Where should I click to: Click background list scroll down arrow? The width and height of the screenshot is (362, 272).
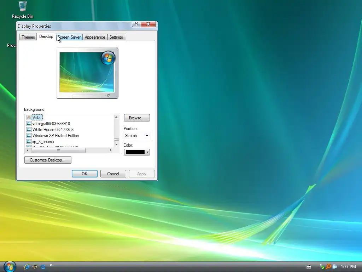[116, 144]
